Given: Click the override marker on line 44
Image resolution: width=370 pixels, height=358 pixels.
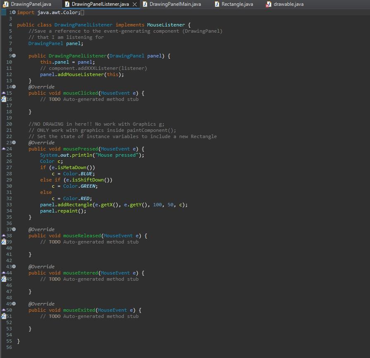Looking at the screenshot, I should coord(4,273).
